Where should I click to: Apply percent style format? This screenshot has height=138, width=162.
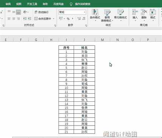pyautogui.click(x=68, y=19)
